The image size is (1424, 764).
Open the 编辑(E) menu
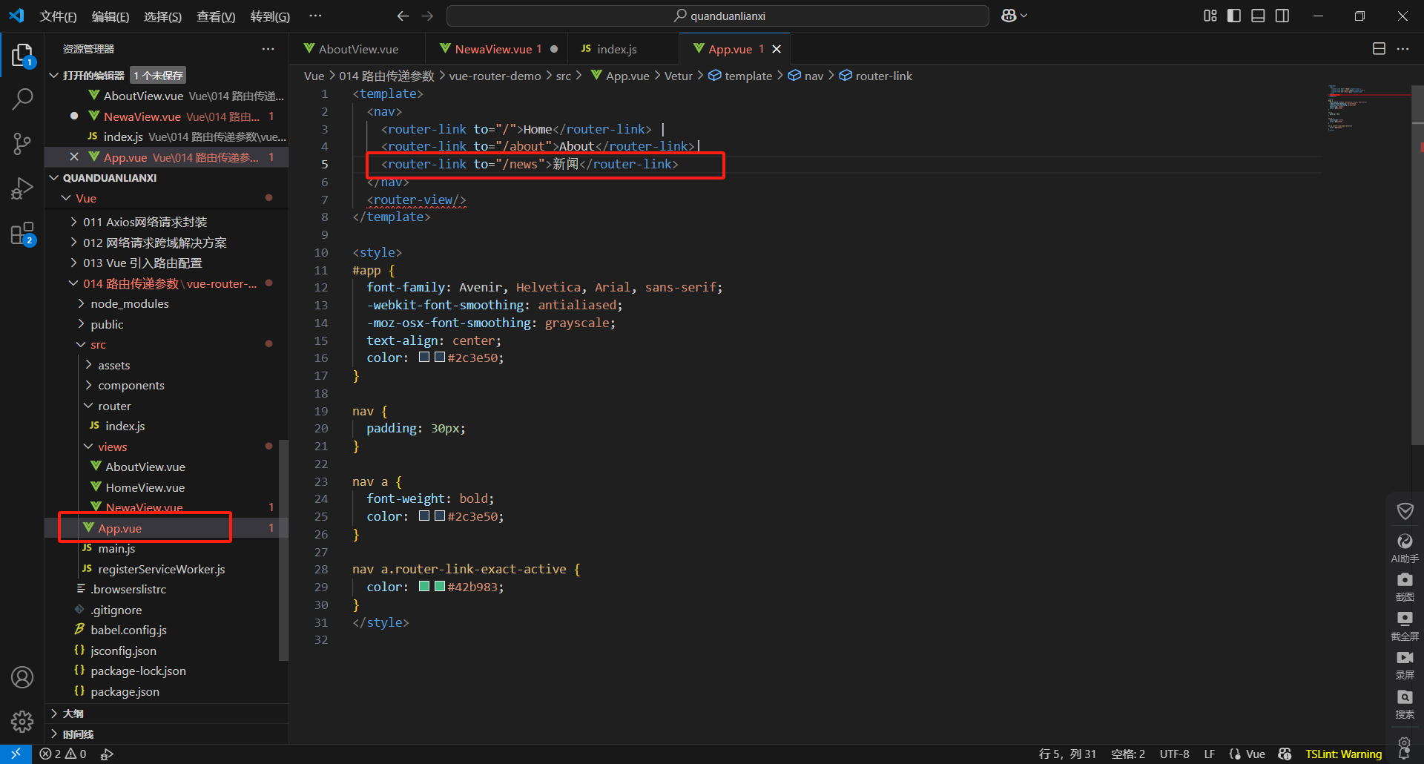click(x=111, y=16)
